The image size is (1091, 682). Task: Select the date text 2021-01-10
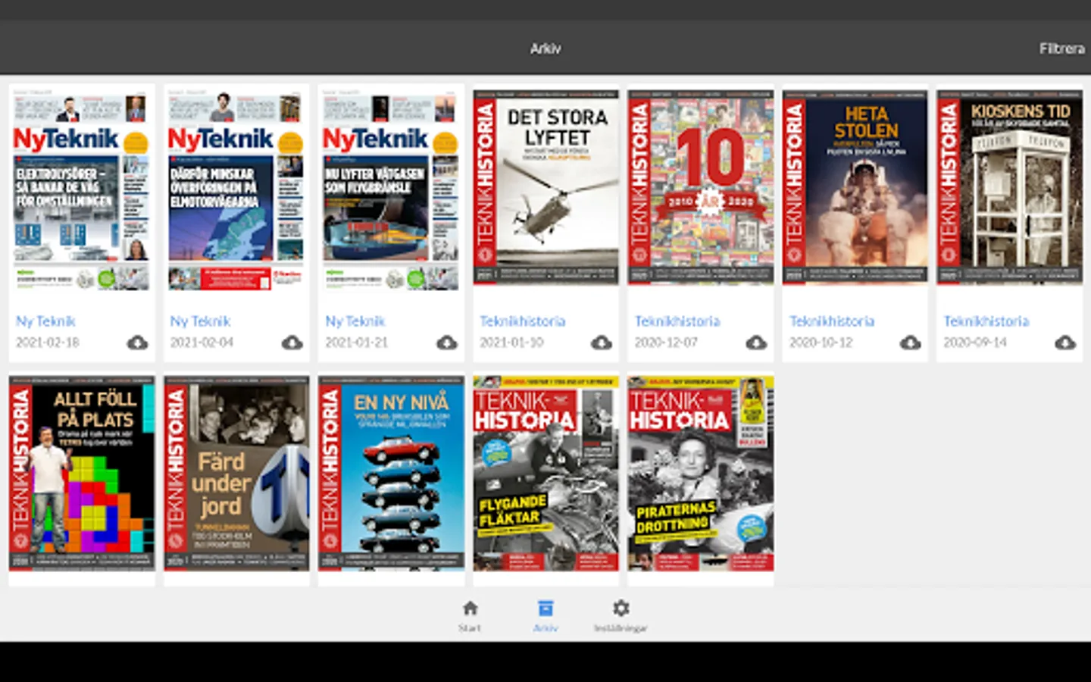pos(511,343)
